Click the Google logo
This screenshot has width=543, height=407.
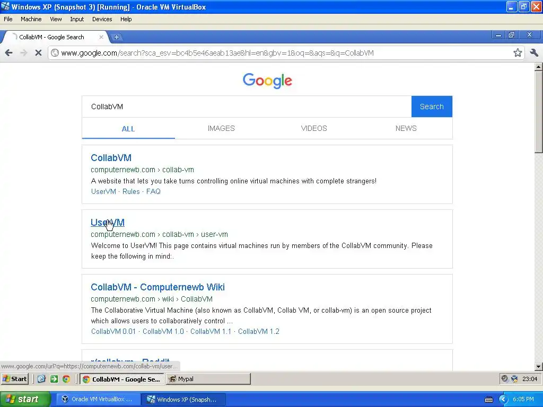(x=267, y=81)
